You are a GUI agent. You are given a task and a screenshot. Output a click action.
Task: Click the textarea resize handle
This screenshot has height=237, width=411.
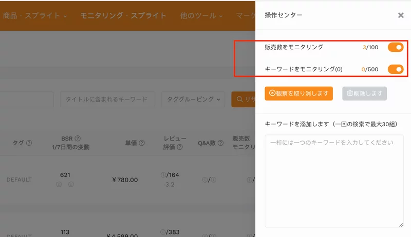pyautogui.click(x=401, y=225)
